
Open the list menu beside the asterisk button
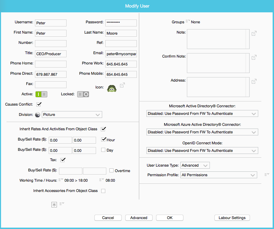(x=62, y=204)
